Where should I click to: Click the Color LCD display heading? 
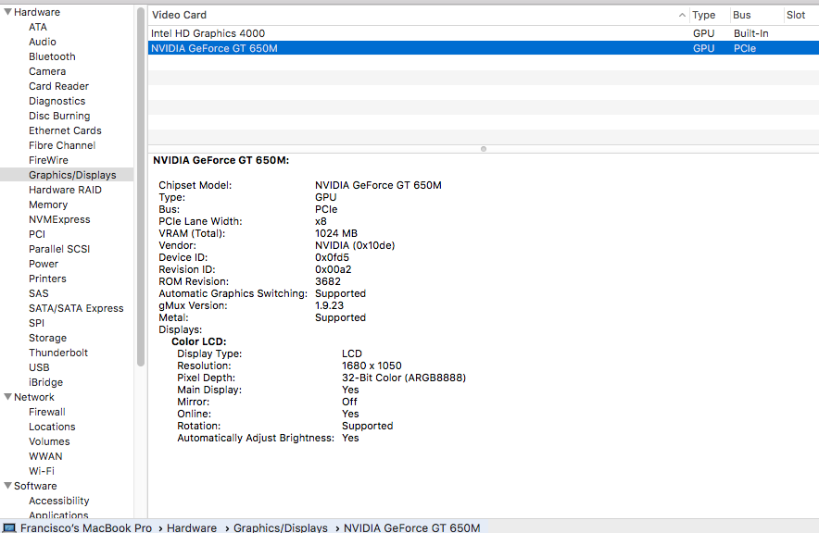click(199, 341)
